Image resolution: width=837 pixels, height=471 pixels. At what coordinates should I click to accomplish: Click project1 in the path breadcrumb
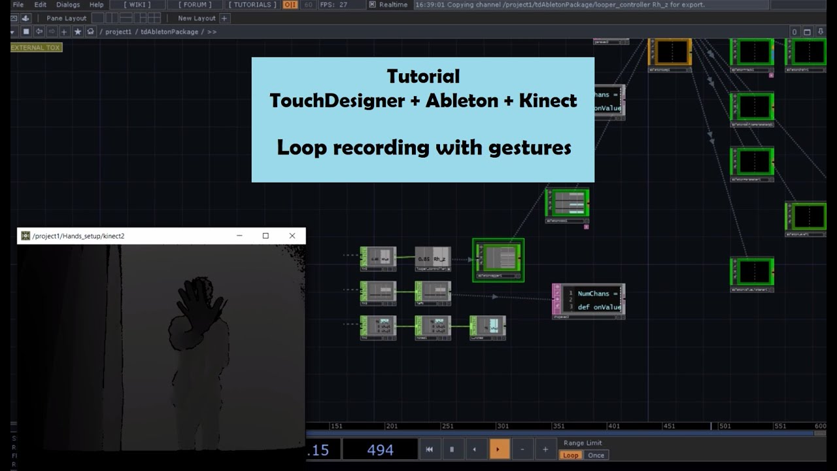118,31
